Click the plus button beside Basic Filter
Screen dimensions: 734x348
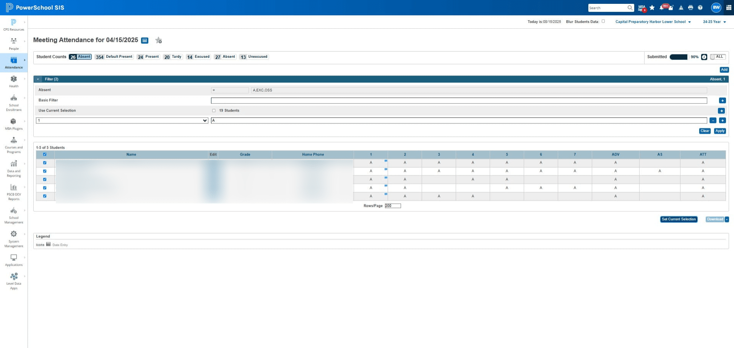tap(722, 101)
